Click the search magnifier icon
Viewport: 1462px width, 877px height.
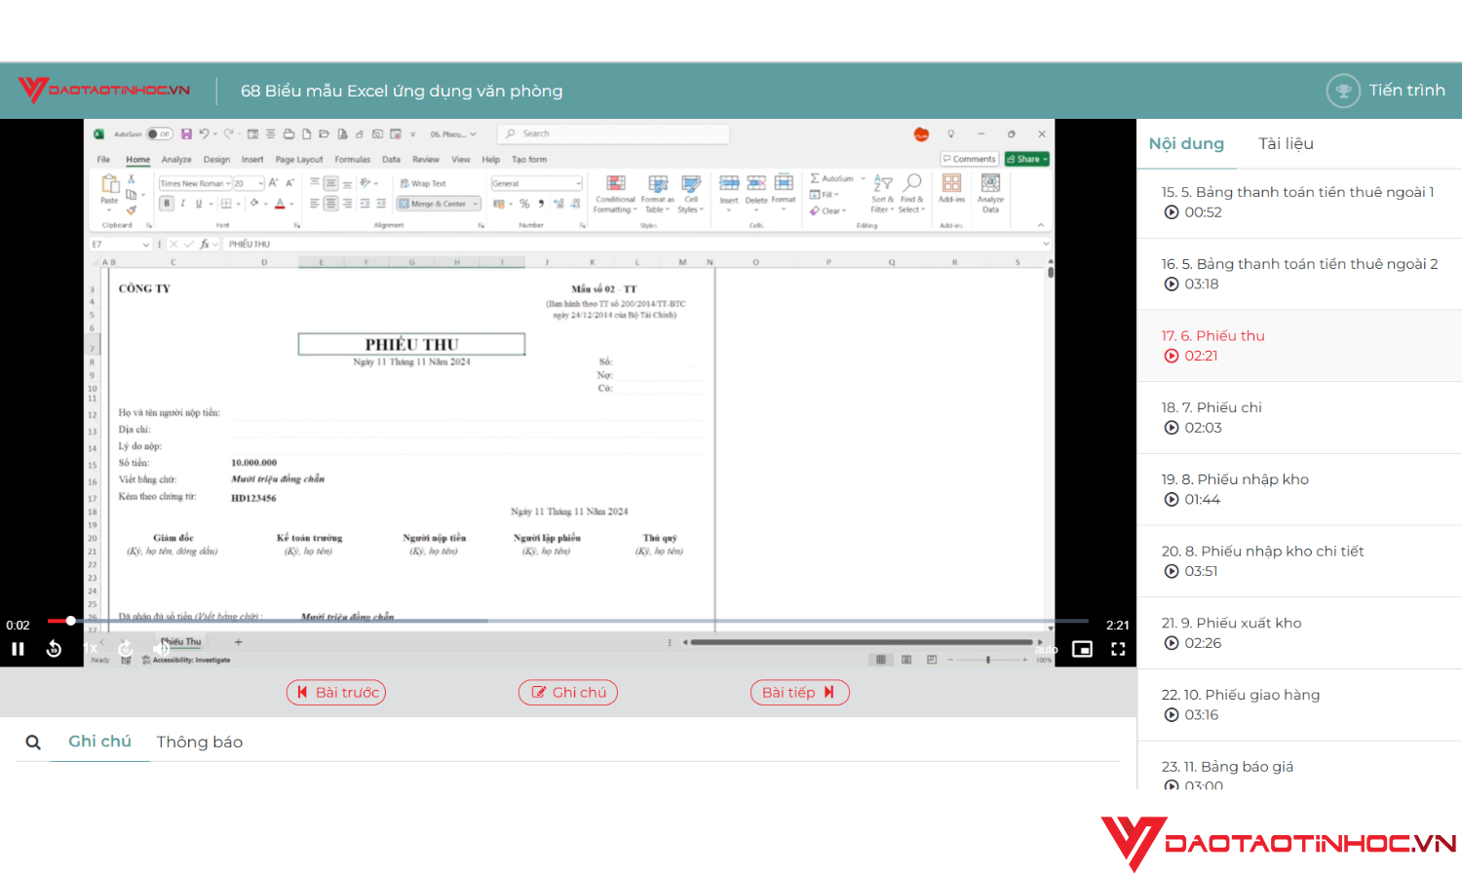[x=33, y=743]
